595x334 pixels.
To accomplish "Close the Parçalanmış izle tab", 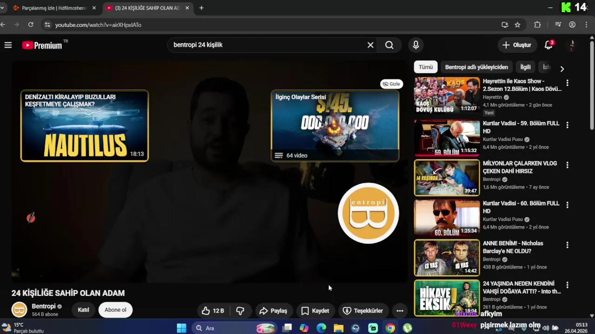I will pyautogui.click(x=94, y=8).
